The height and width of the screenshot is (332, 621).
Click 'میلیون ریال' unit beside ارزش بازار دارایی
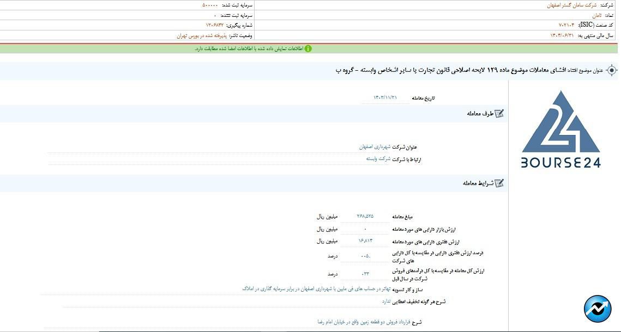click(326, 229)
